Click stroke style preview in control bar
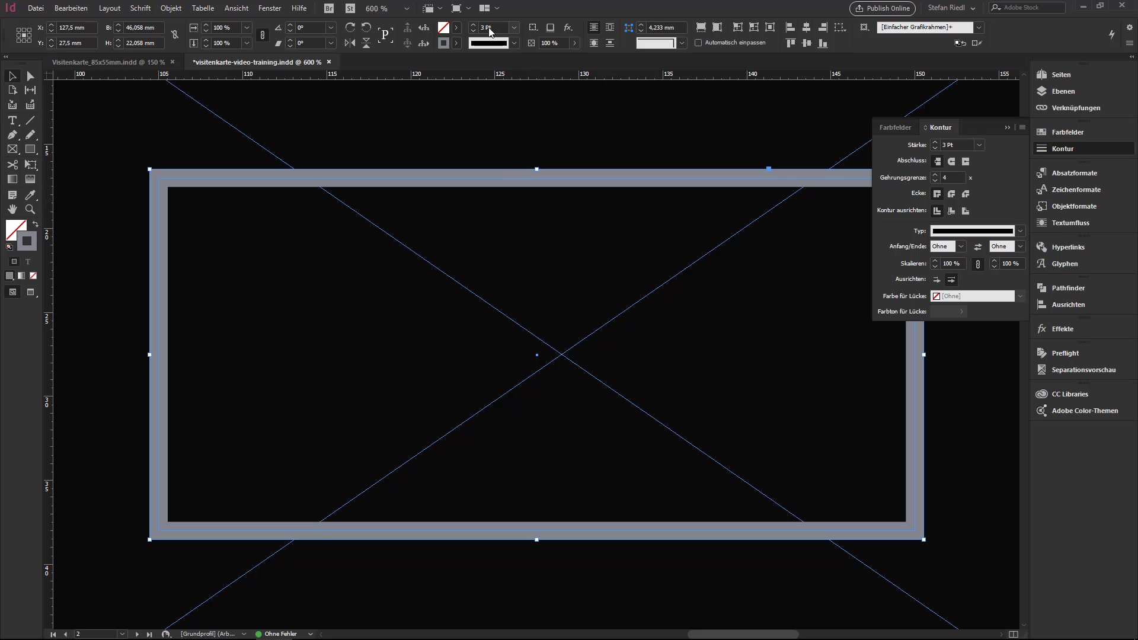Screen dimensions: 1138x640 click(488, 43)
